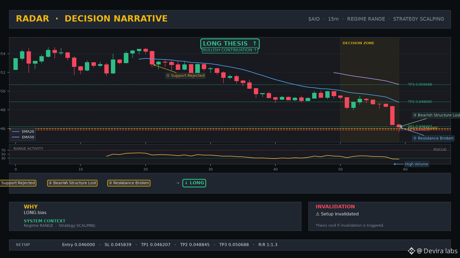This screenshot has width=460, height=258.
Task: Click the Support Rejected step chip
Action: click(18, 183)
